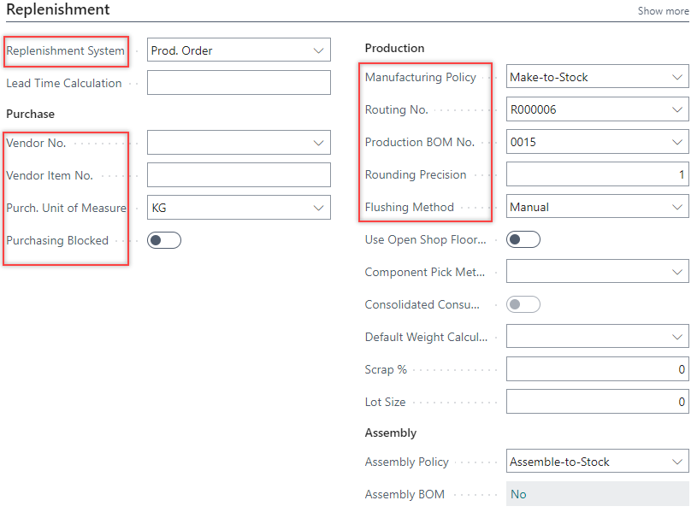Toggle the Consolidated Consumption switch
The image size is (697, 518).
[523, 304]
